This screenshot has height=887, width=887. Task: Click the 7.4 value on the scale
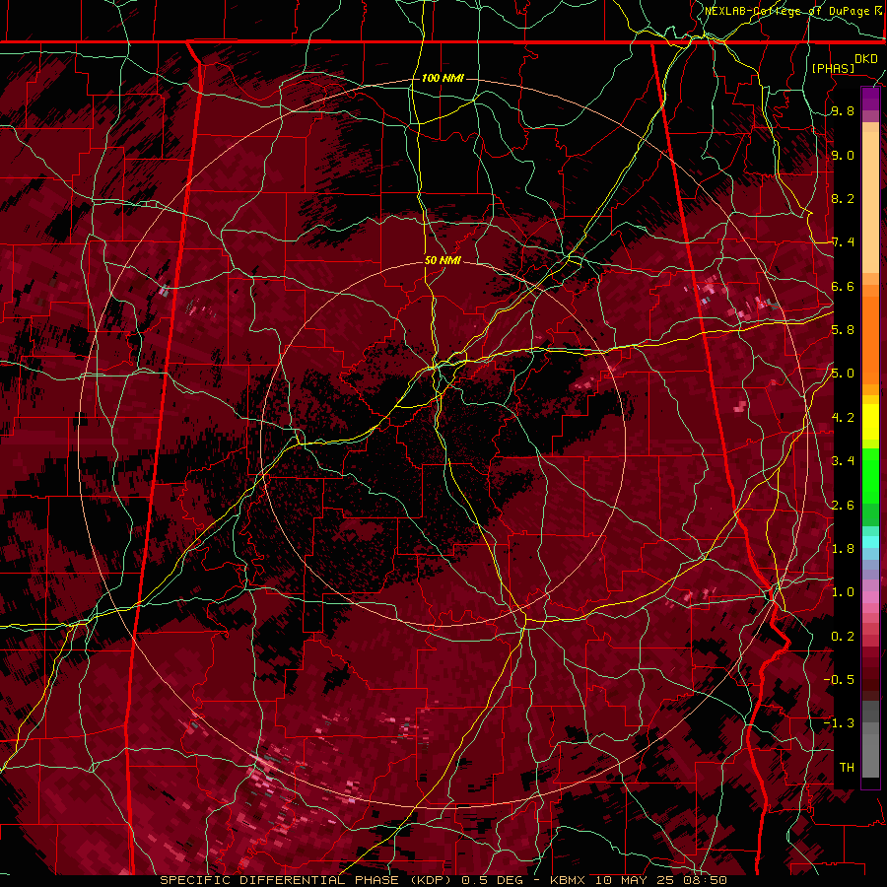(843, 242)
